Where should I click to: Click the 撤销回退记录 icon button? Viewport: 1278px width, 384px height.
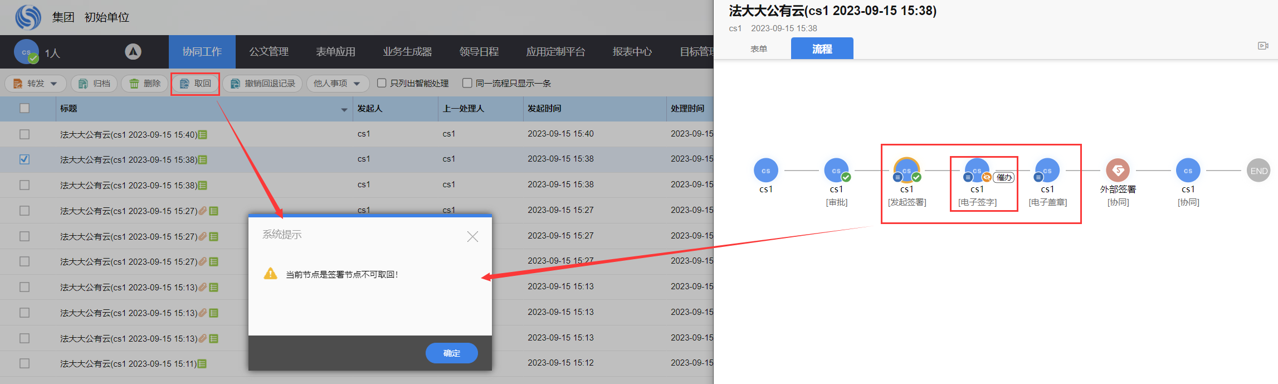tap(235, 84)
